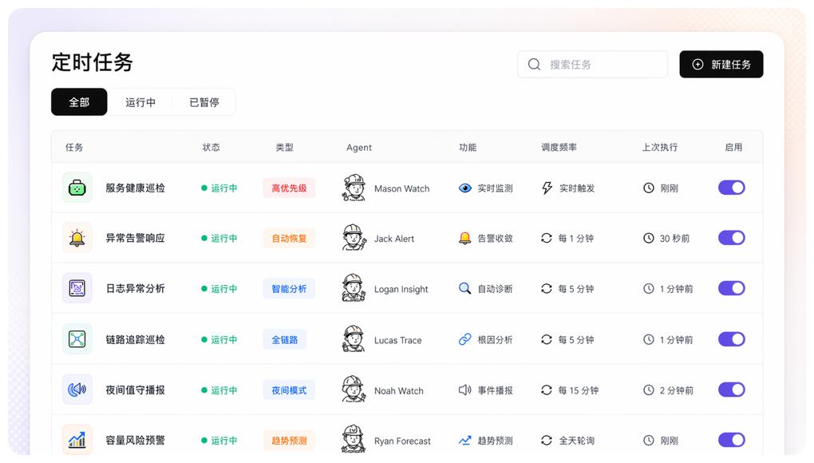814x463 pixels.
Task: Click the magnifier icon beside 自动诊断
Action: point(464,289)
